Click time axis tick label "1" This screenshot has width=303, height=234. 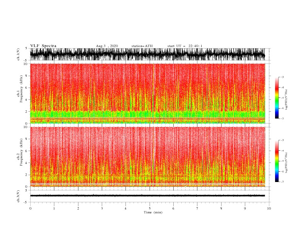[x=54, y=208]
